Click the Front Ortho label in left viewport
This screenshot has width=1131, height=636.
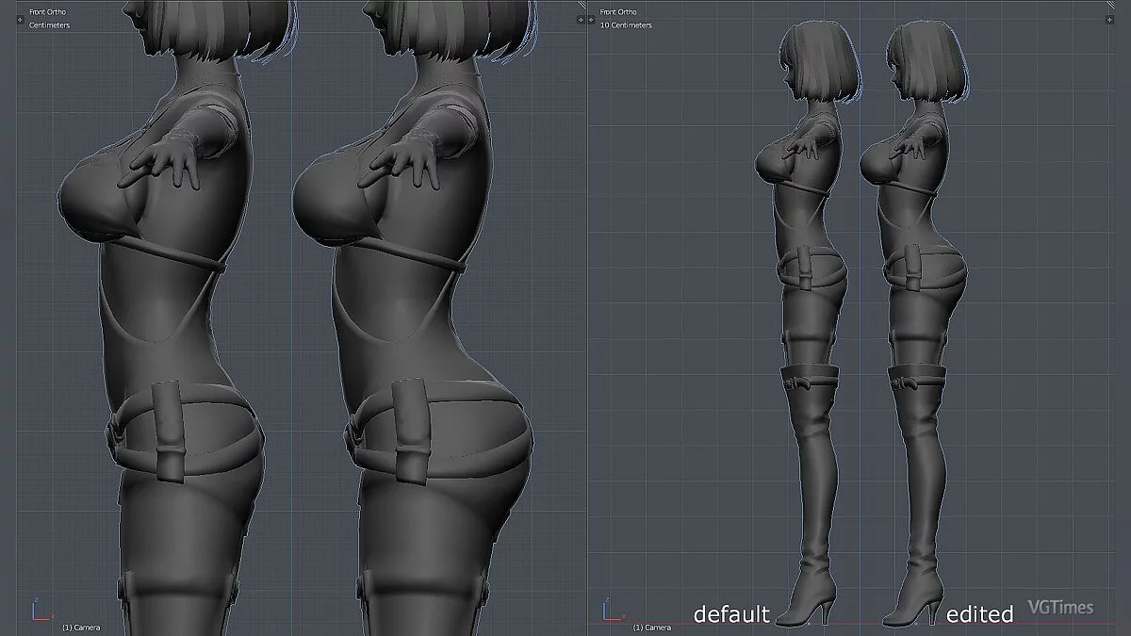coord(47,12)
